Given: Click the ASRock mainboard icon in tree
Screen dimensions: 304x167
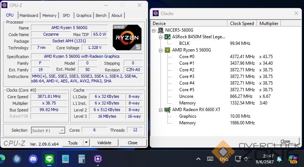Looking at the screenshot, I should 167,37.
